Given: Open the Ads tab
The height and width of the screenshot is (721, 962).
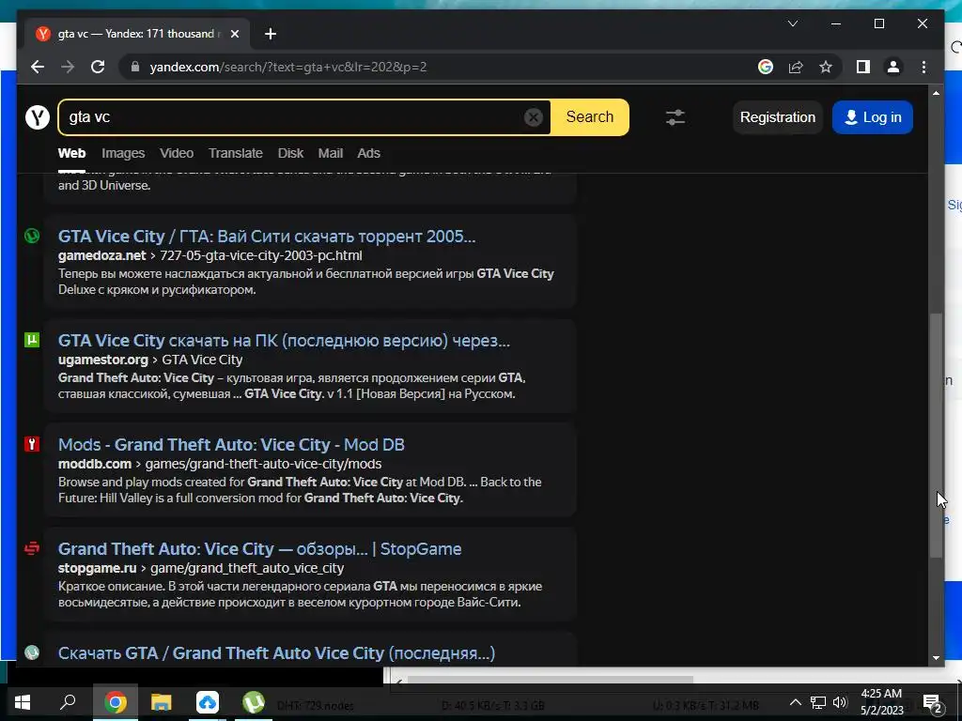Looking at the screenshot, I should coord(368,153).
